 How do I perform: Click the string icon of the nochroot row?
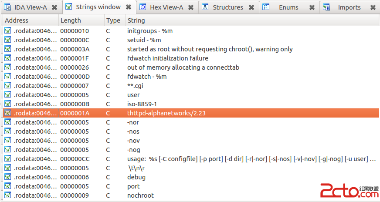pyautogui.click(x=8, y=195)
